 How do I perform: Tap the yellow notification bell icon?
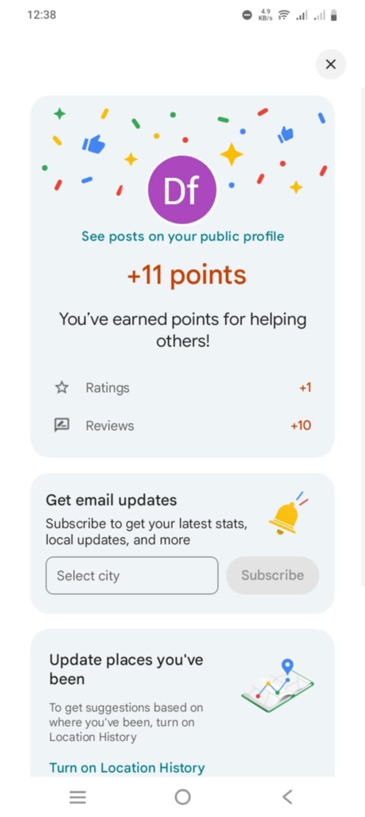[285, 516]
